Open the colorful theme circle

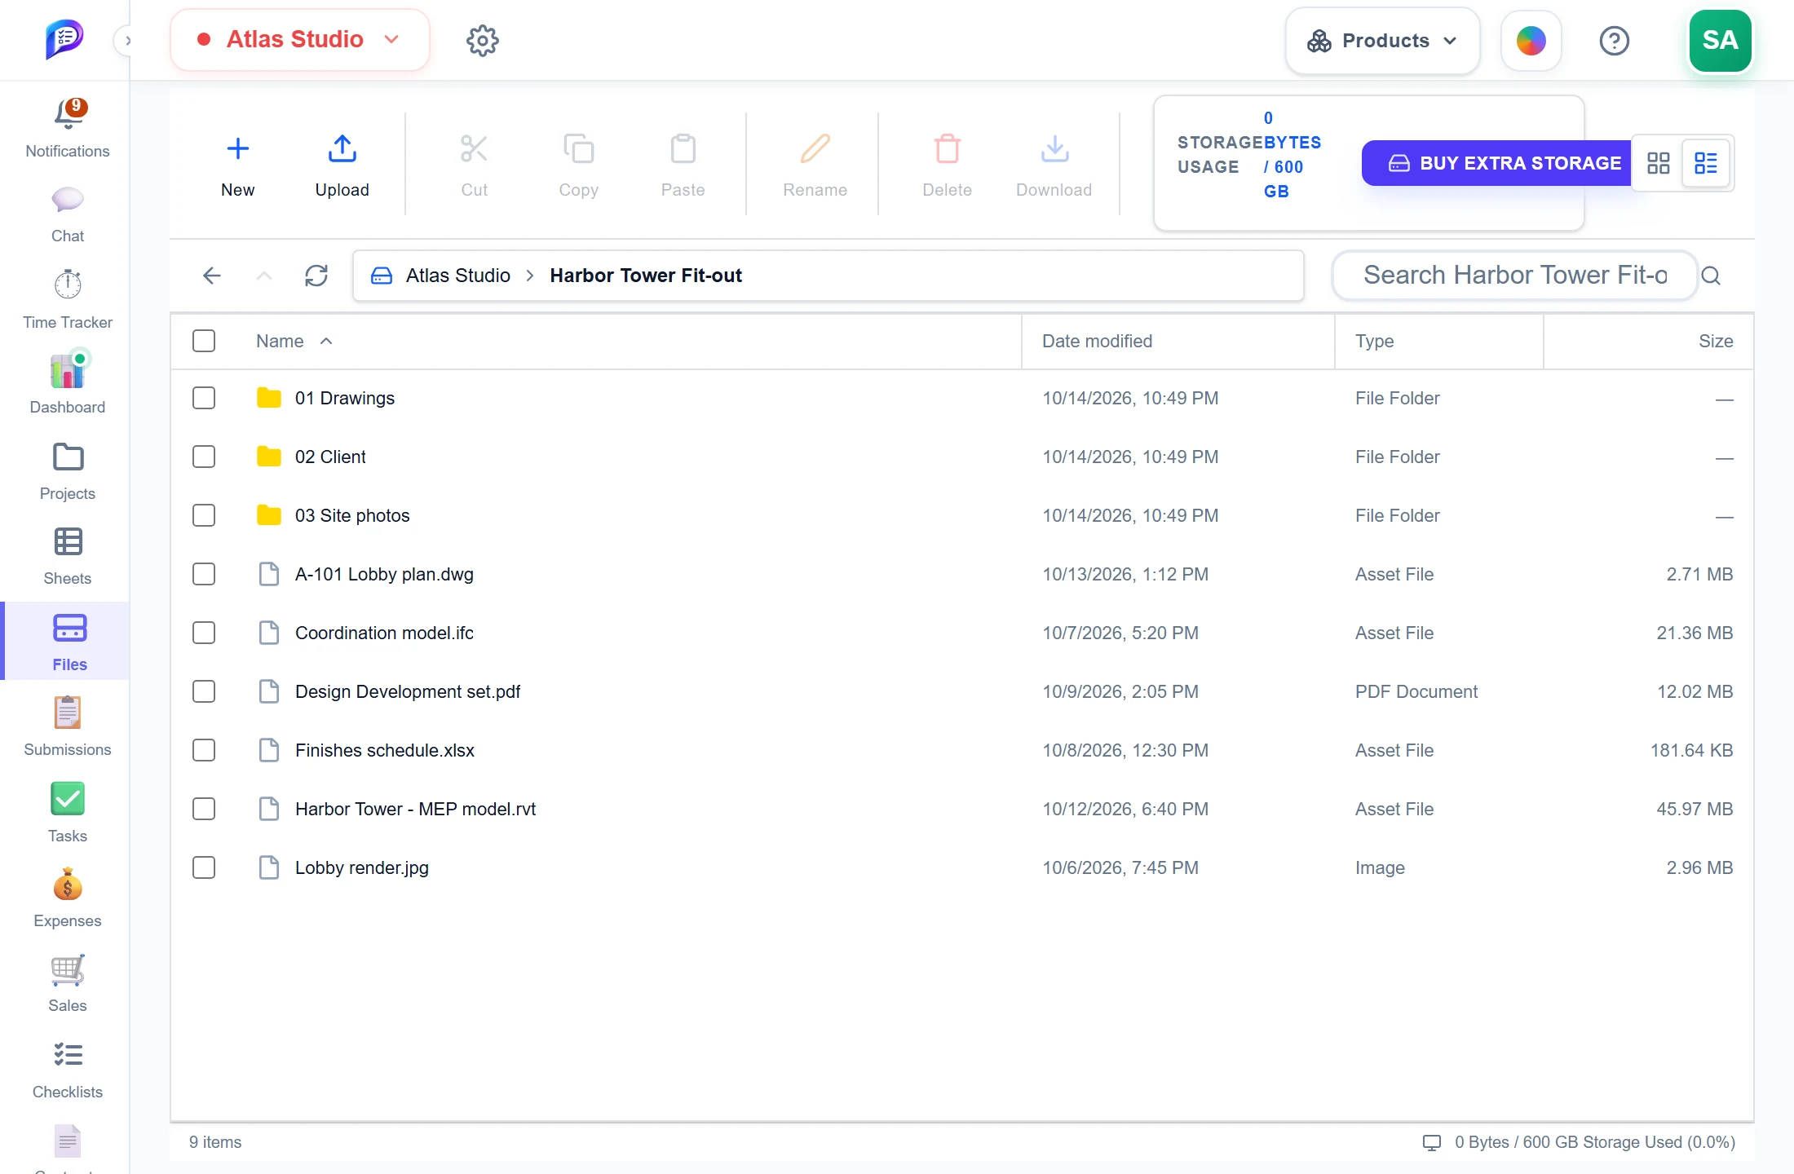coord(1531,41)
